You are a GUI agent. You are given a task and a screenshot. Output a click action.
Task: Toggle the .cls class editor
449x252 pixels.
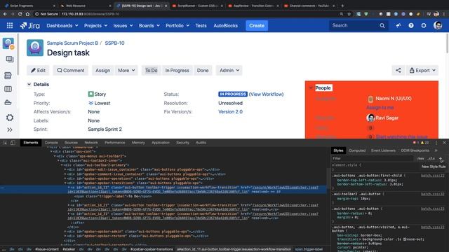coord(431,159)
